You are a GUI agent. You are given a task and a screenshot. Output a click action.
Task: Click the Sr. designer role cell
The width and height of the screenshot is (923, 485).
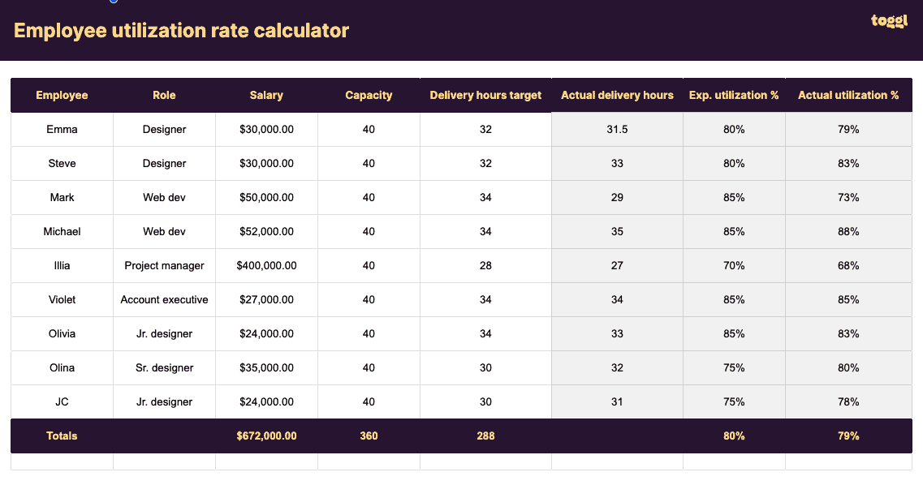pos(164,367)
